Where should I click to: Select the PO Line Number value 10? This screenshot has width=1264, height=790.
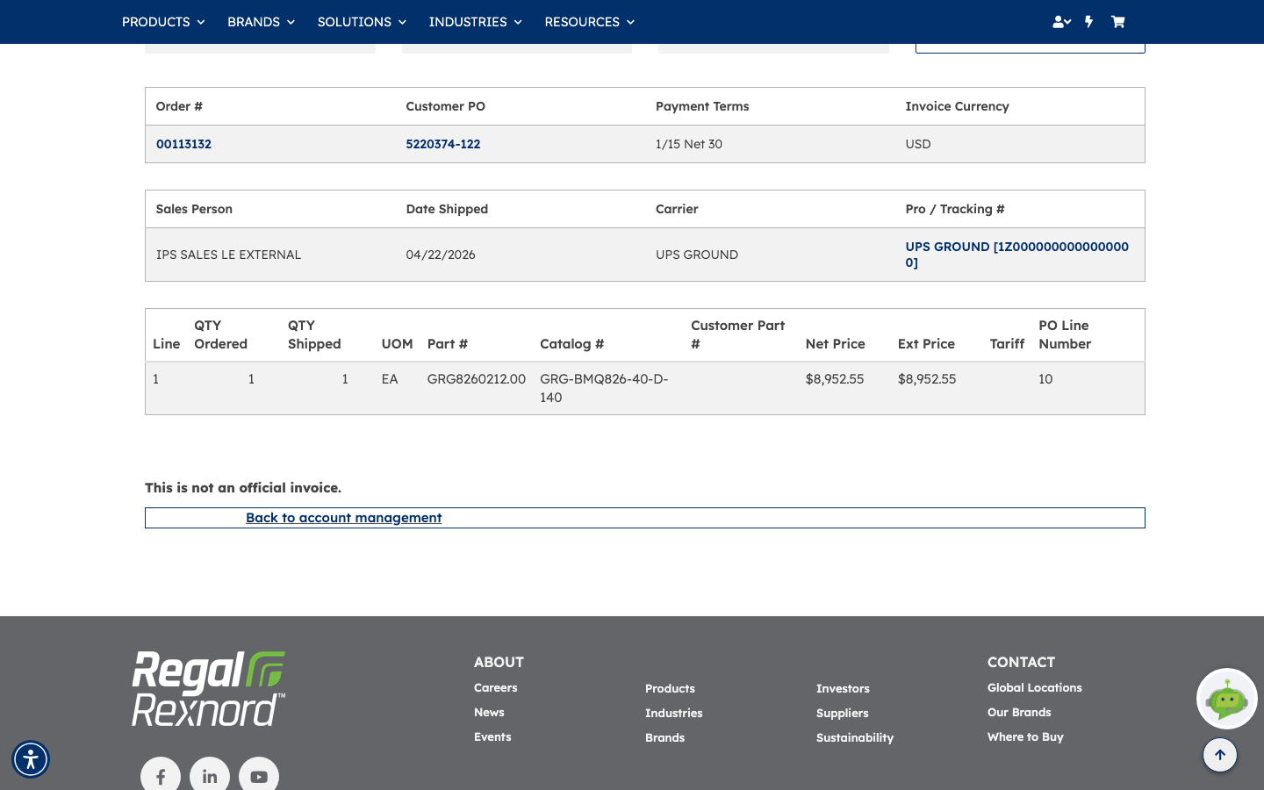pos(1045,379)
